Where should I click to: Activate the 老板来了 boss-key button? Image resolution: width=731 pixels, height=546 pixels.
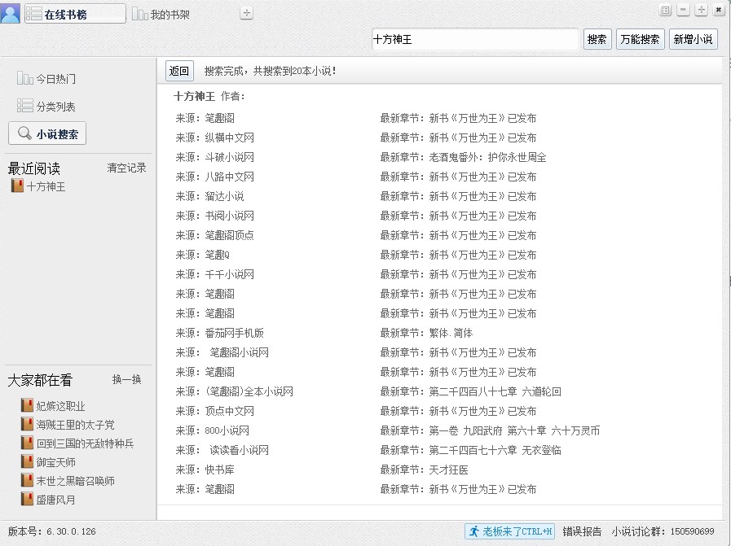(510, 531)
